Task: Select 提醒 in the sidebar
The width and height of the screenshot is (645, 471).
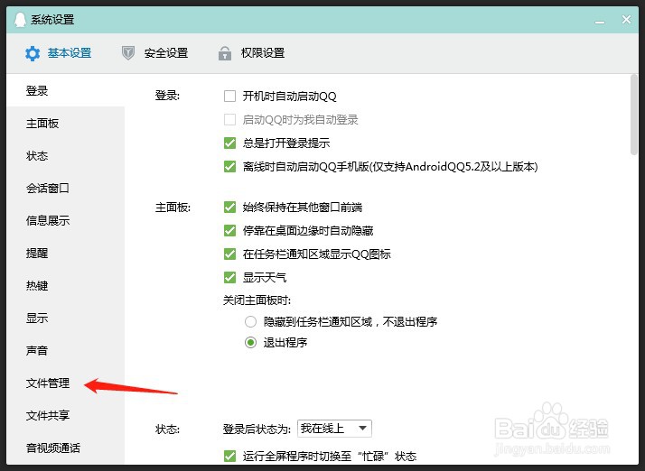Action: tap(65, 254)
